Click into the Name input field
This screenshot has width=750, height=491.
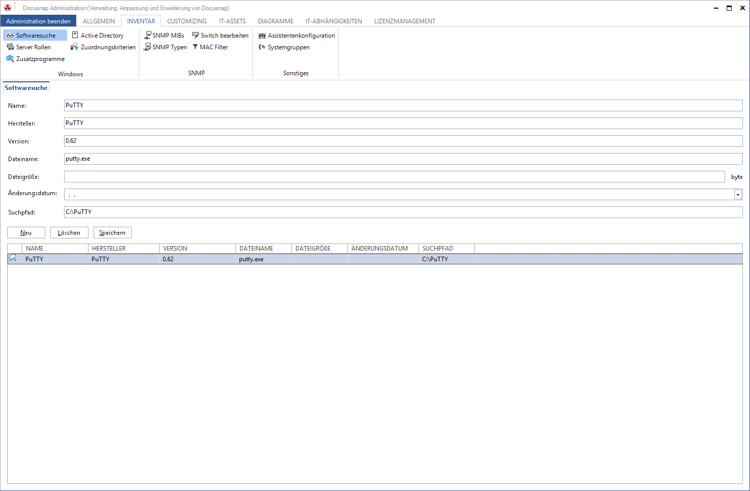click(x=403, y=105)
